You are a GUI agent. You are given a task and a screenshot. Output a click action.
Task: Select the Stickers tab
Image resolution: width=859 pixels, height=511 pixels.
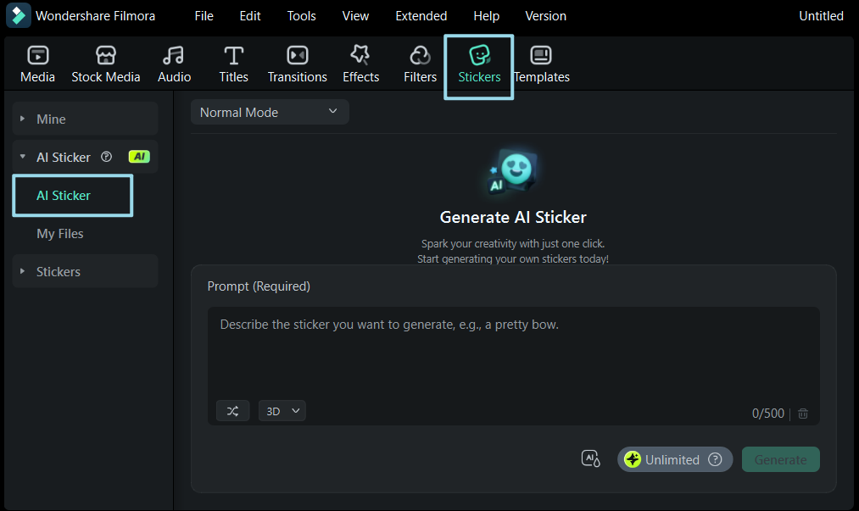click(x=479, y=66)
